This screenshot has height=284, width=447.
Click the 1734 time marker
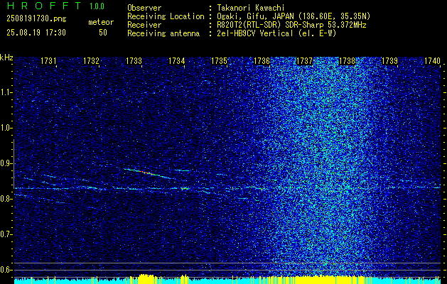(x=176, y=61)
